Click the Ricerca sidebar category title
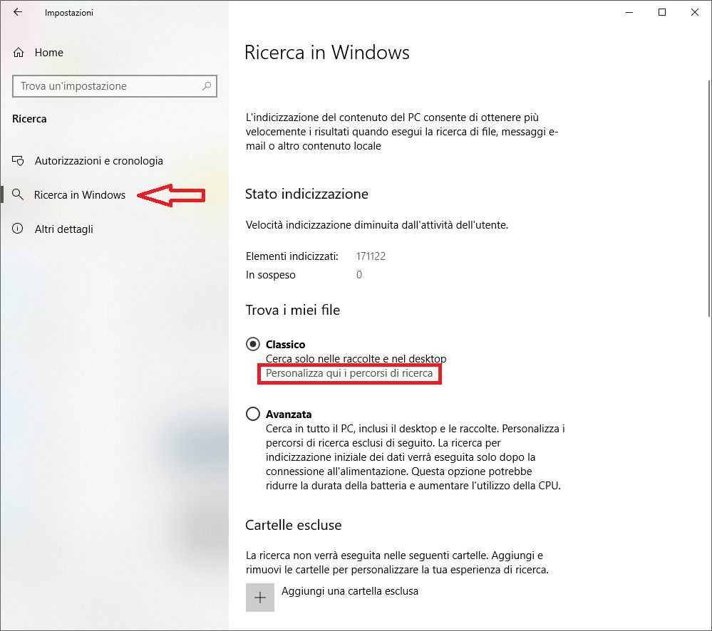Screen dimensions: 712x631 [x=29, y=119]
